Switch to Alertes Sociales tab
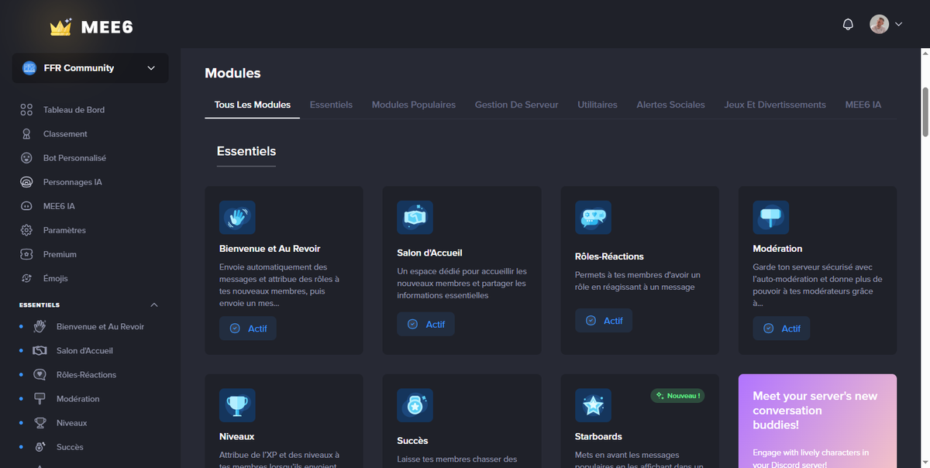930x468 pixels. pyautogui.click(x=671, y=105)
